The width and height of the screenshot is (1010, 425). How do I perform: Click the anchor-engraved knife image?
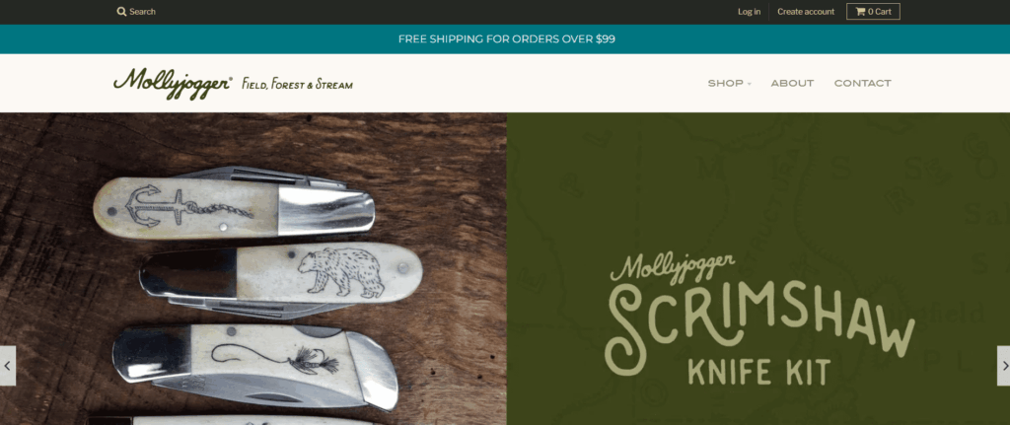[x=235, y=204]
